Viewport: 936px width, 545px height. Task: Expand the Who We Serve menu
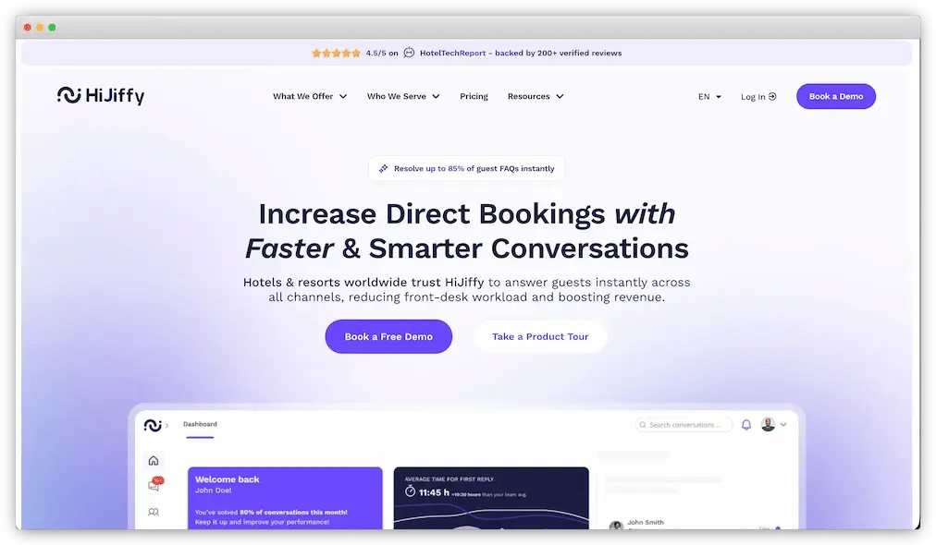pyautogui.click(x=403, y=96)
